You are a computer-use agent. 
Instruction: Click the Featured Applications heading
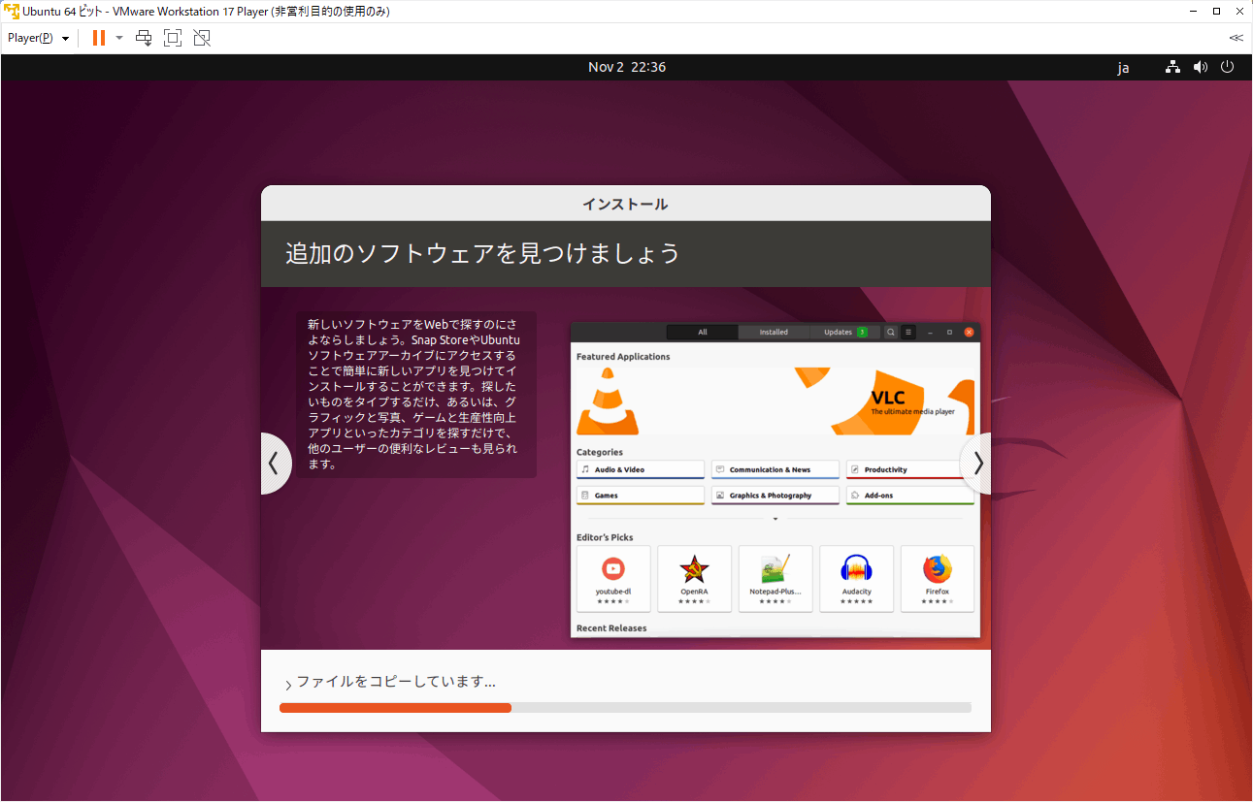(623, 357)
